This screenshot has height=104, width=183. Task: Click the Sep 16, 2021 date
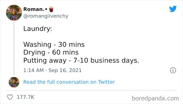[x=65, y=70]
